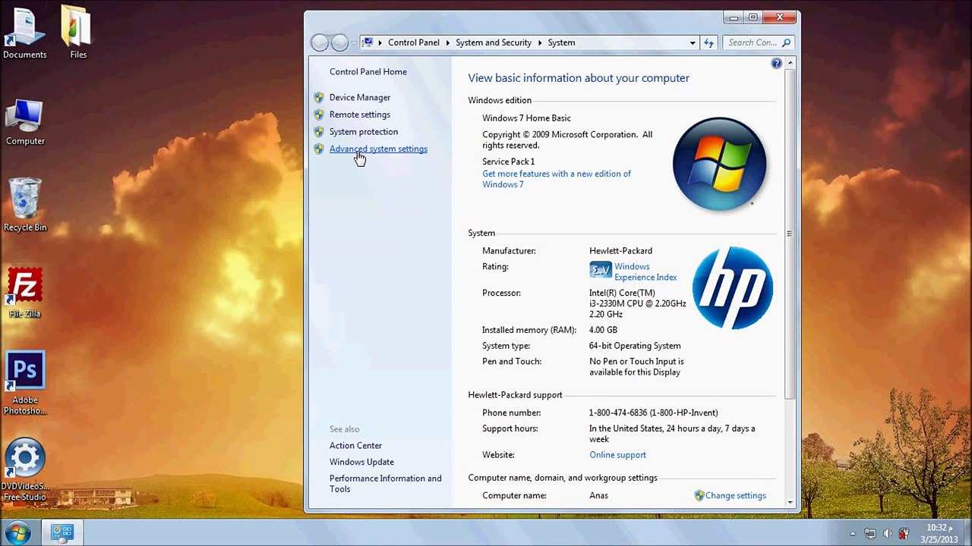This screenshot has height=546, width=972.
Task: Click the refresh button beside address bar
Action: pos(708,42)
